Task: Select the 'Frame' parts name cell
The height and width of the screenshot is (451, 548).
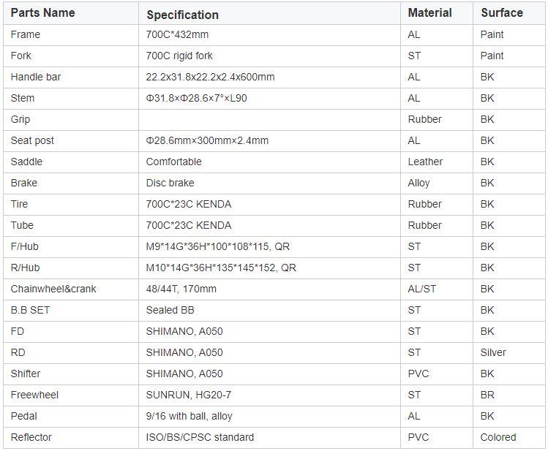Action: 26,34
